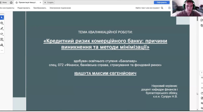The height and width of the screenshot is (112, 203).
Task: Open the Электронное подписание menu
Action: pos(60,8)
